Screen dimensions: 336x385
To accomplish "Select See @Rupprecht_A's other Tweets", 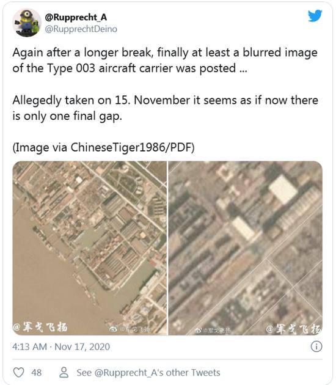I will (148, 373).
